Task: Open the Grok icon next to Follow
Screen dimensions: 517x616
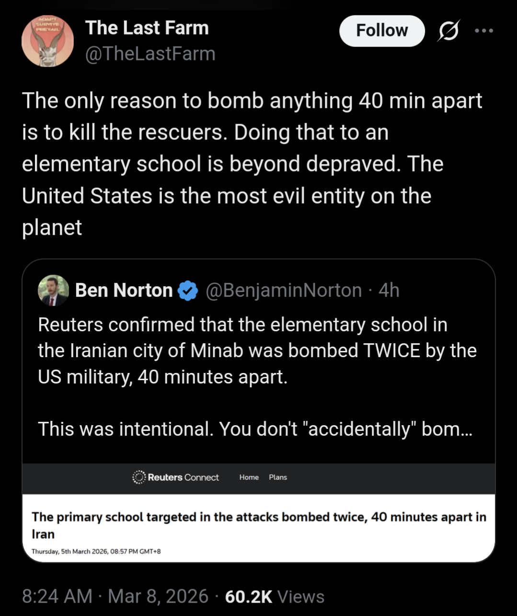Action: 448,31
